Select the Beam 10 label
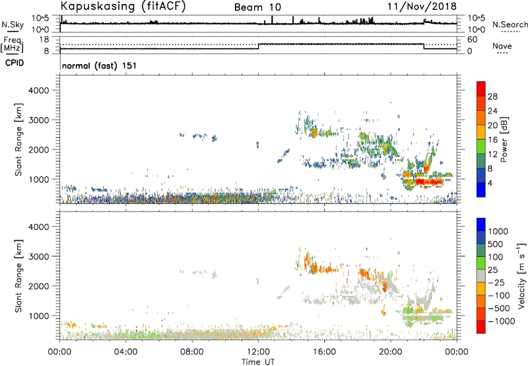The height and width of the screenshot is (366, 528). tap(257, 7)
